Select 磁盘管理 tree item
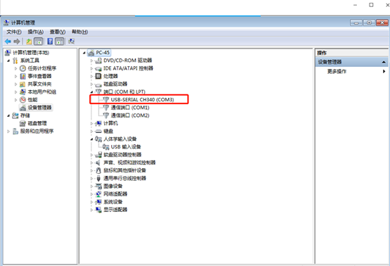Image resolution: width=390 pixels, height=266 pixels. click(x=37, y=123)
